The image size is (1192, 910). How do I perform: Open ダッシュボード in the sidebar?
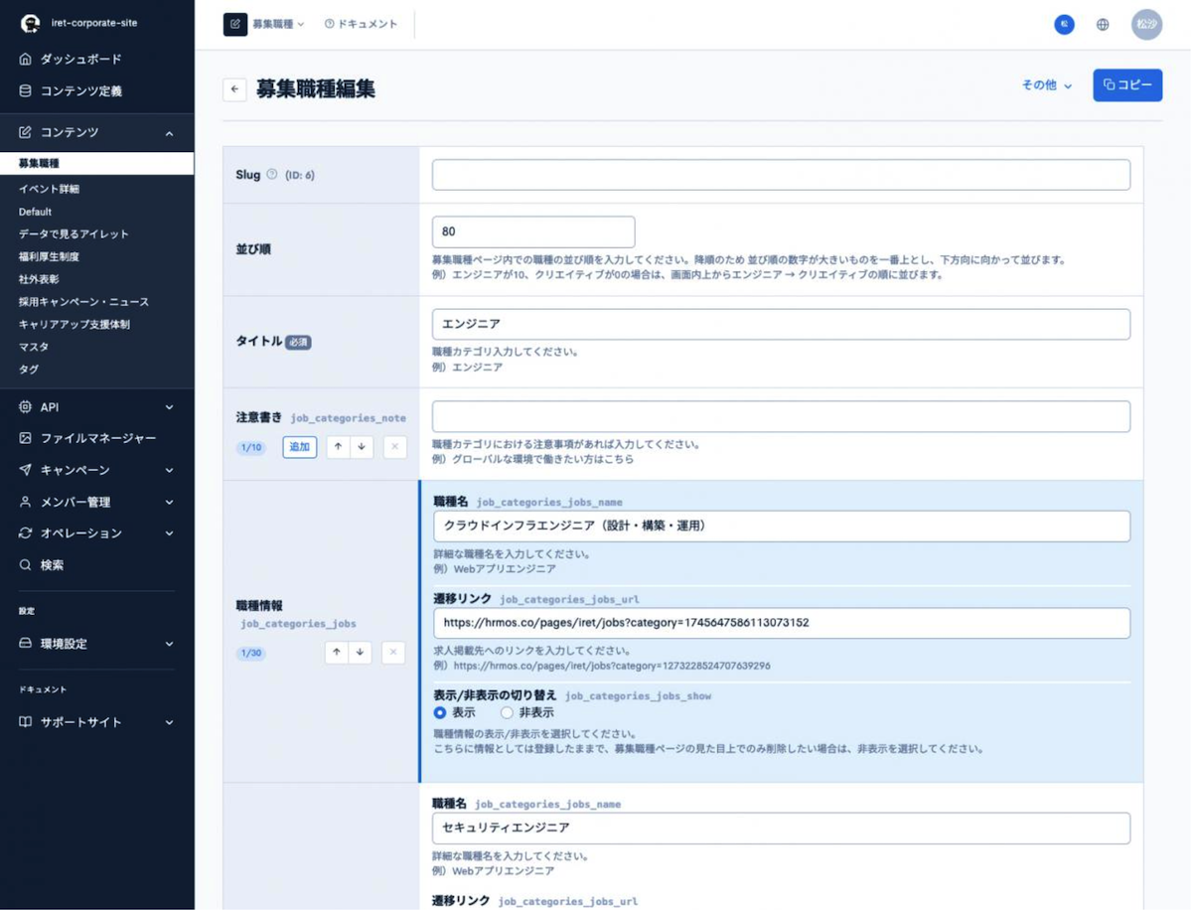pos(80,60)
